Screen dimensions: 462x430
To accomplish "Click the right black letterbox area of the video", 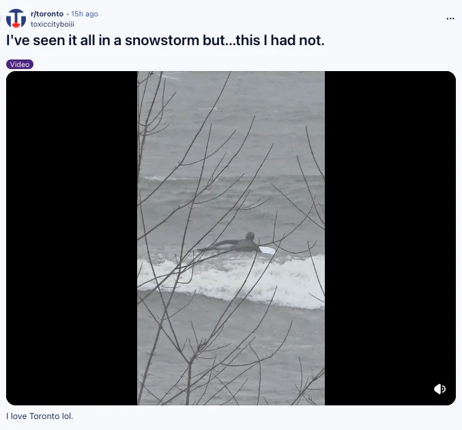I will coord(390,238).
